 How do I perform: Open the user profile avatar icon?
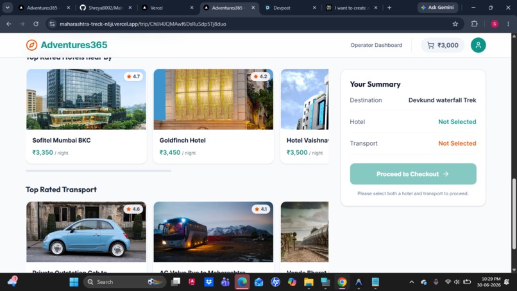coord(478,45)
